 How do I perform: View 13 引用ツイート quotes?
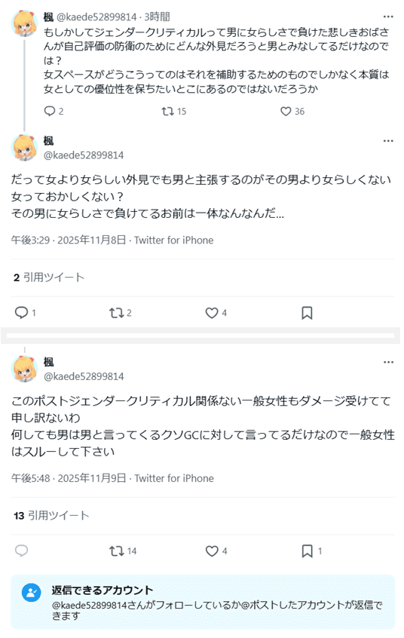pyautogui.click(x=50, y=516)
